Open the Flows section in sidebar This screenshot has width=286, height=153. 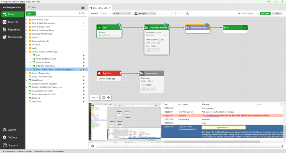[13, 14]
